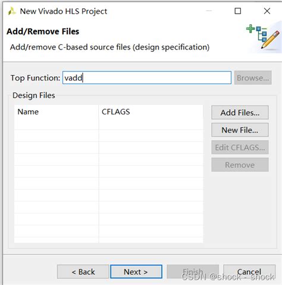Proceed with the Next > button

[136, 272]
